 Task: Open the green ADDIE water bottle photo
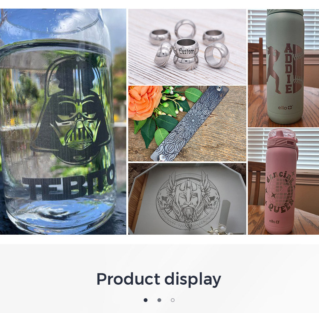pyautogui.click(x=283, y=68)
